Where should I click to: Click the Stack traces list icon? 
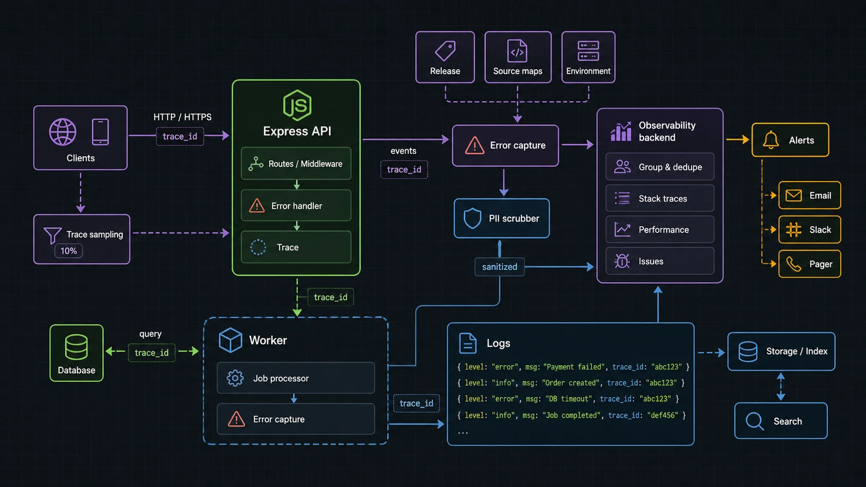[x=622, y=198]
